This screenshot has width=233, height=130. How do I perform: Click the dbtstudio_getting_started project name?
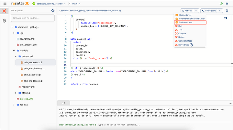coord(50,4)
